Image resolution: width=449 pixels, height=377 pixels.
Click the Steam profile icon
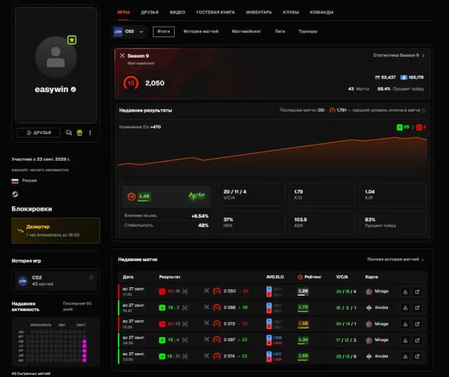point(15,194)
